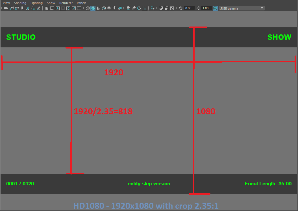Toggle the viewport Grid display
The image size is (298, 211).
click(x=47, y=8)
